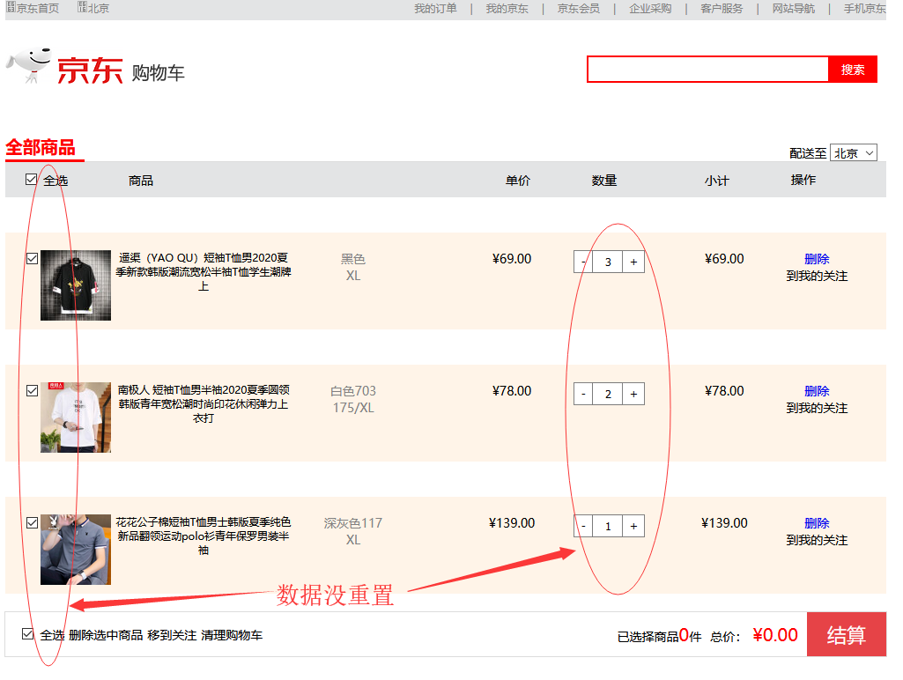Decrease quantity of 遥渠 item

(x=583, y=262)
